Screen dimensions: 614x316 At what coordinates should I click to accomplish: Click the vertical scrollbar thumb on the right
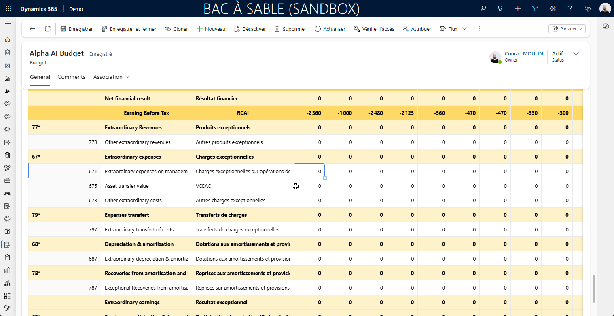pos(594,288)
